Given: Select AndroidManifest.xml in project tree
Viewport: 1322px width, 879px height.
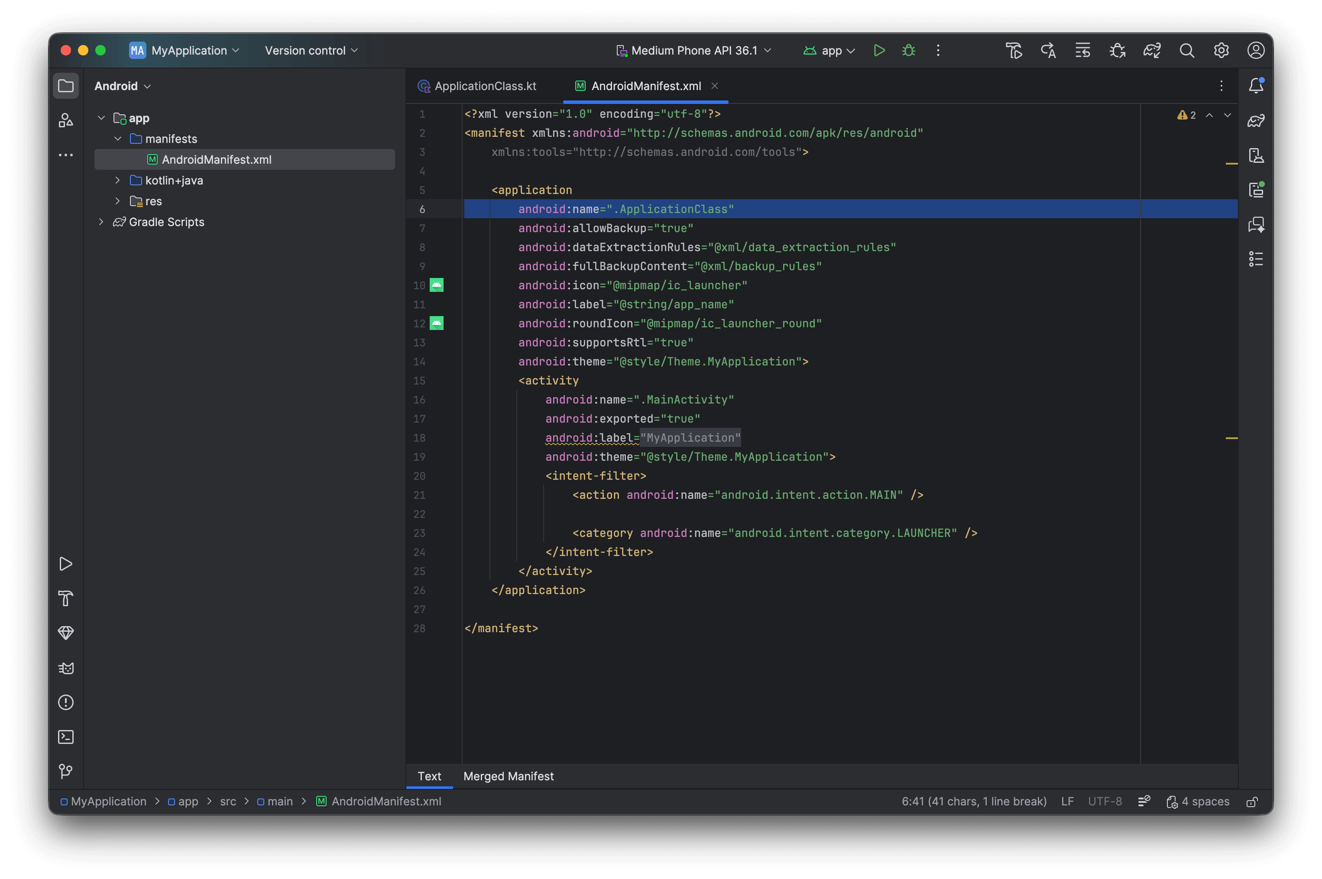Looking at the screenshot, I should coord(244,159).
